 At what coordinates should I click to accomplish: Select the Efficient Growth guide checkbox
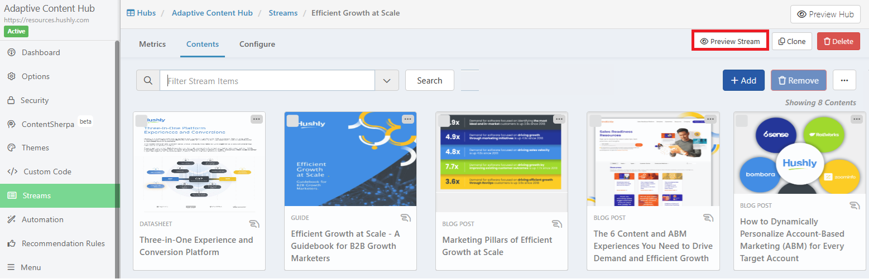(x=292, y=121)
